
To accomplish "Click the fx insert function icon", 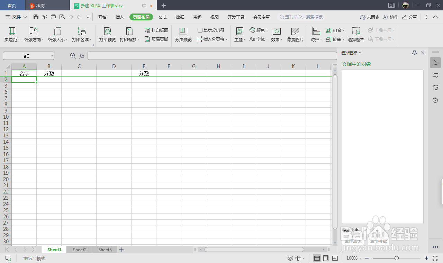I will click(82, 55).
